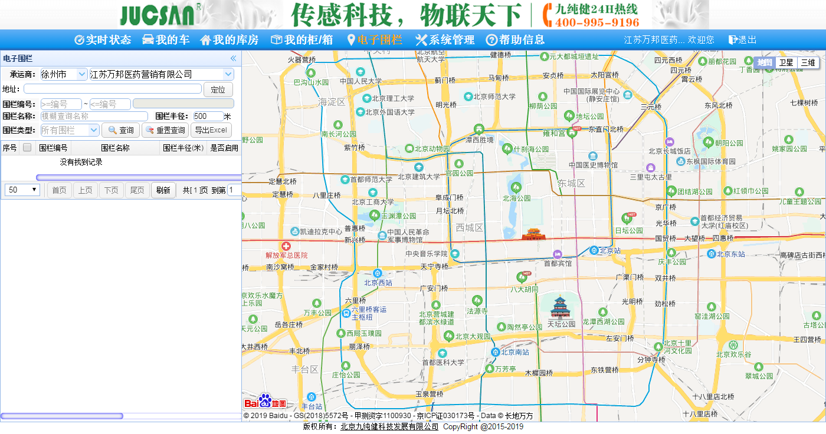Click the <=编号 fence number field
The width and height of the screenshot is (826, 434).
click(110, 104)
